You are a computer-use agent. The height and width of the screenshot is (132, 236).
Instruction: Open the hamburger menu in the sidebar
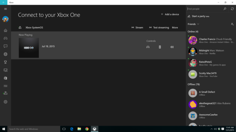[6, 9]
